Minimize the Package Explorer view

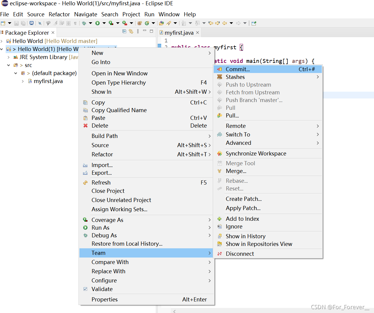click(145, 31)
